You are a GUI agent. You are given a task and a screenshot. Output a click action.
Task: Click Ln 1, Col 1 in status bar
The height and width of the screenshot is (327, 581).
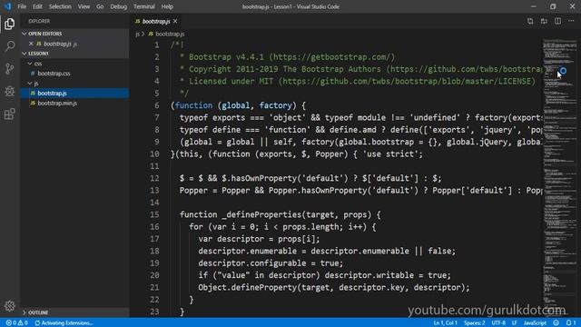coord(446,323)
